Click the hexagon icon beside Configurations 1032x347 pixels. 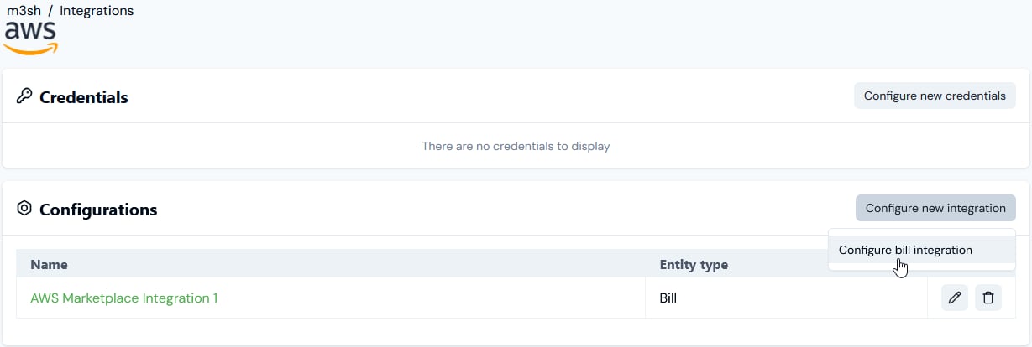click(24, 209)
